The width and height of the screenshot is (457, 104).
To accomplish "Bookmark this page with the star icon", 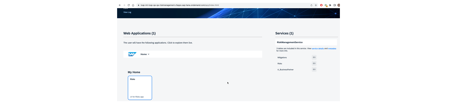I will point(316,5).
